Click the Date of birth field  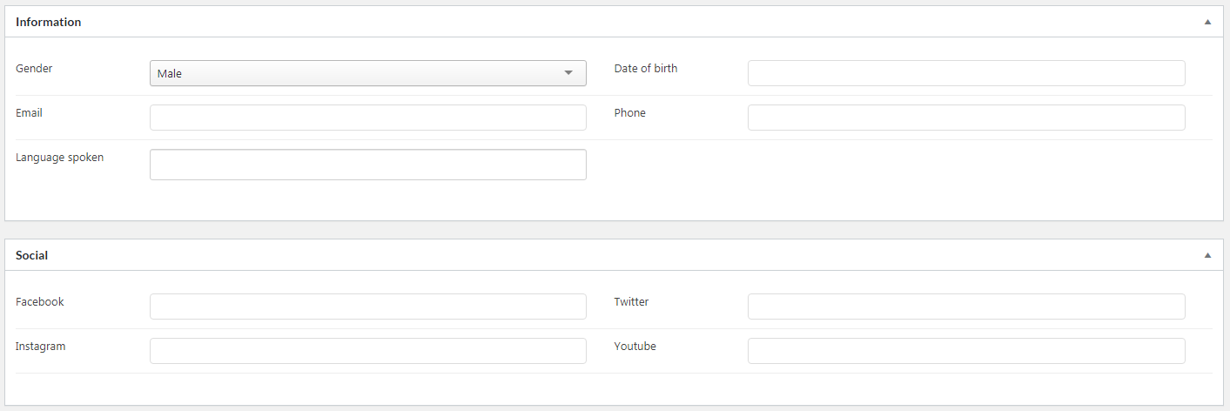pyautogui.click(x=966, y=73)
